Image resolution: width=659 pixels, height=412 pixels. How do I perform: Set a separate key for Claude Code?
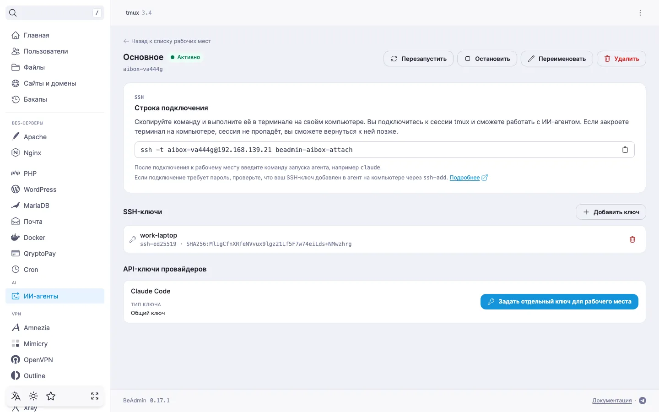(x=559, y=302)
